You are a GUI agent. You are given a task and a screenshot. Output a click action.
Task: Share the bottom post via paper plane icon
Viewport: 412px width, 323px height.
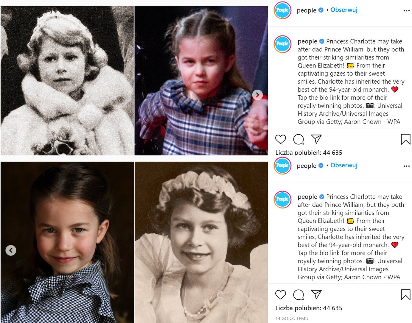316,294
